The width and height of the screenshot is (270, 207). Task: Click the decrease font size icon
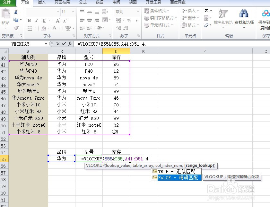(65, 21)
